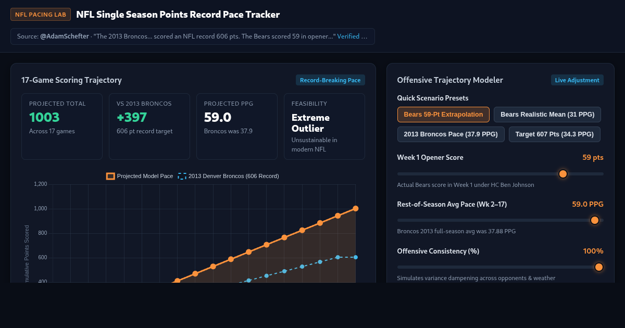This screenshot has width=625, height=328.
Task: Select Bears Realistic Mean (31 PPG) preset
Action: pyautogui.click(x=547, y=115)
